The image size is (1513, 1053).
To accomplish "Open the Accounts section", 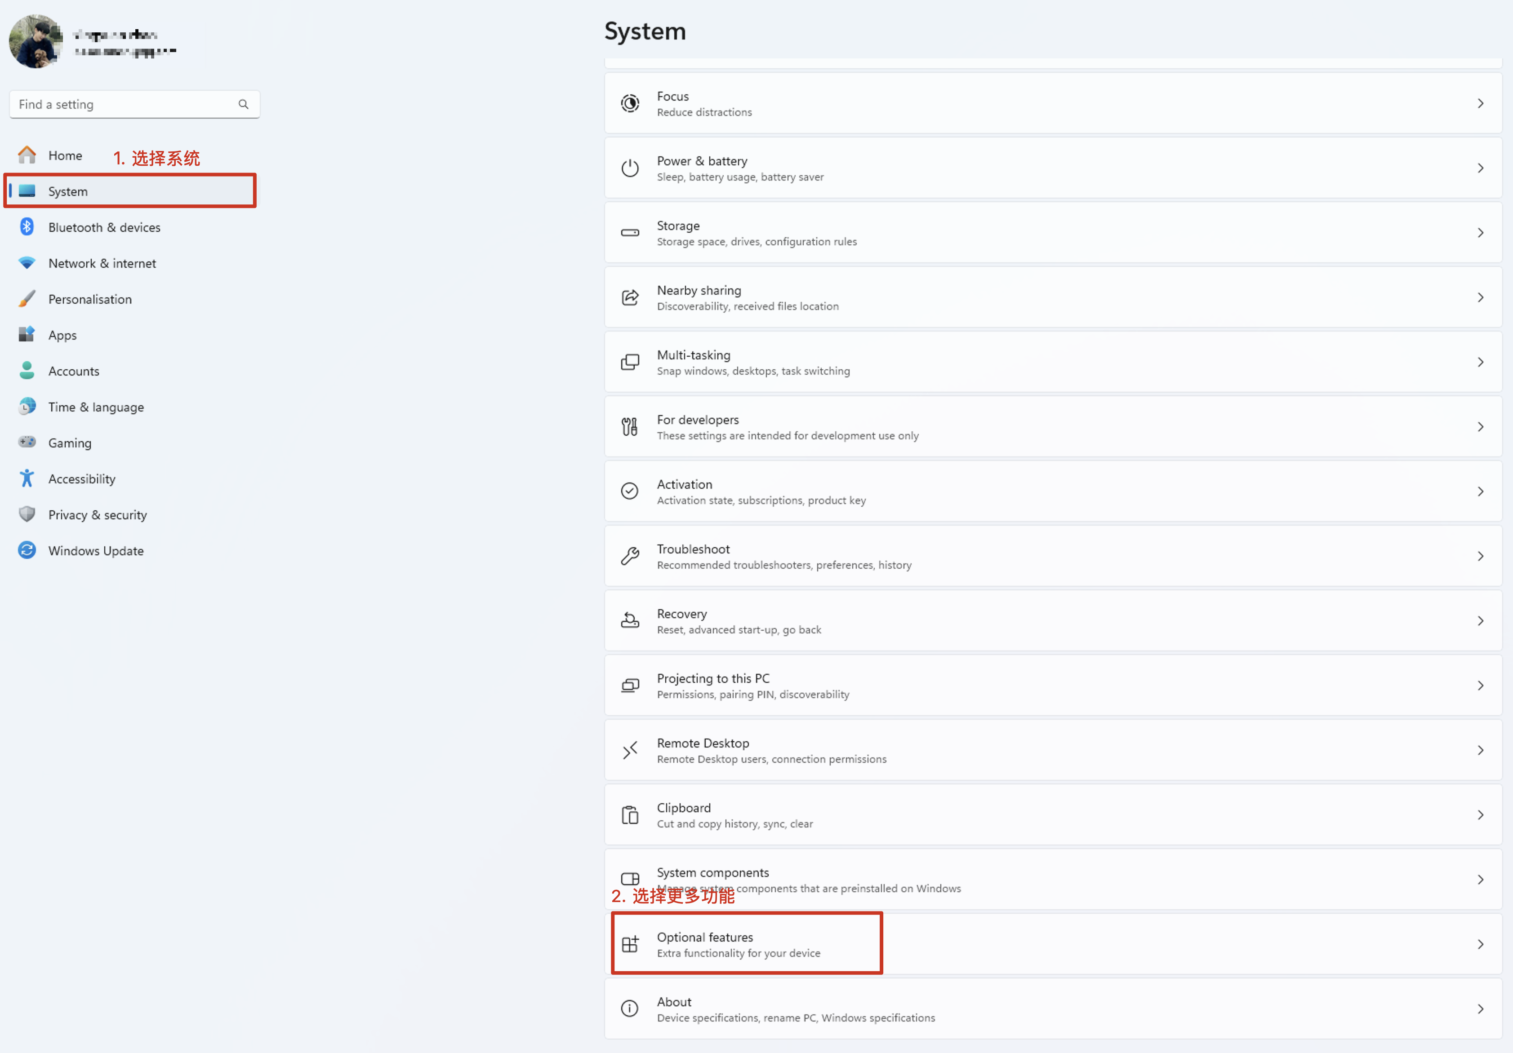I will click(134, 370).
